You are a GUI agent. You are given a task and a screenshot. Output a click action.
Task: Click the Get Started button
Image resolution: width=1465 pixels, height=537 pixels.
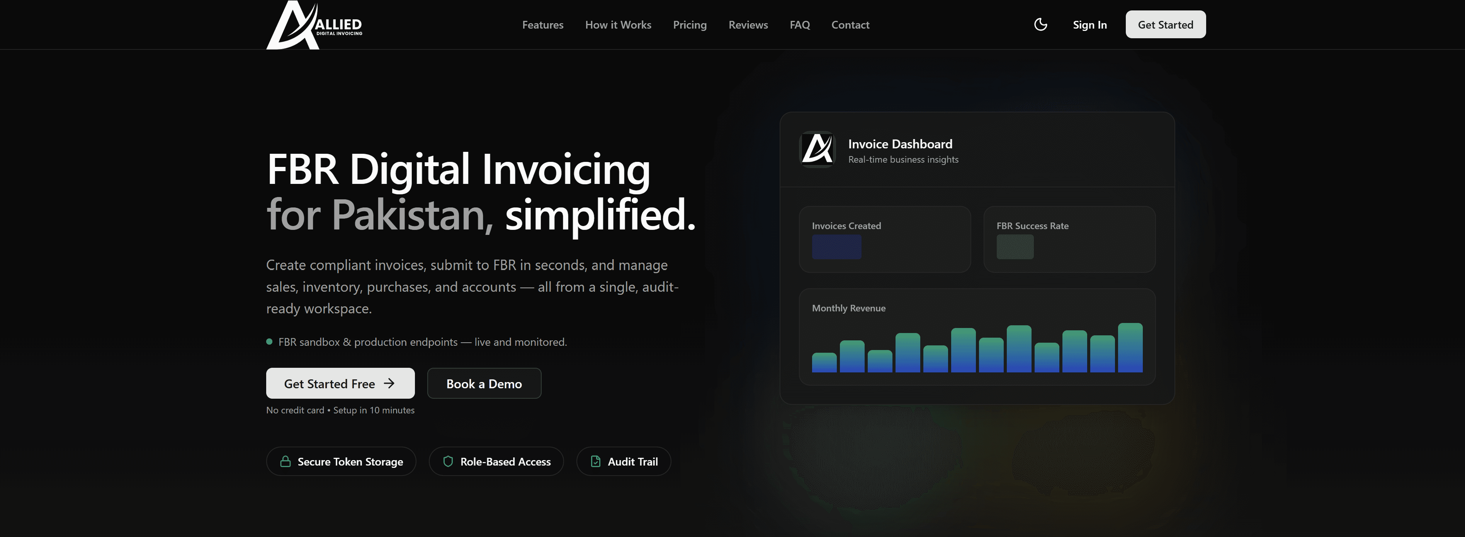(x=1165, y=24)
